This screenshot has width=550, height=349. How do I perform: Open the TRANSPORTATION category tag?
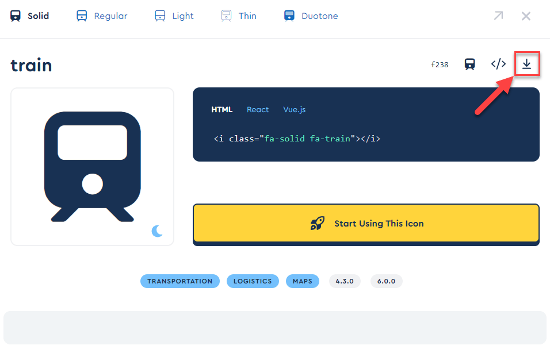[179, 281]
